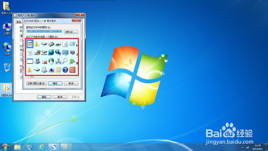The height and width of the screenshot is (151, 268).
Task: Switch to the Sogou taskbar app
Action: [x=54, y=147]
